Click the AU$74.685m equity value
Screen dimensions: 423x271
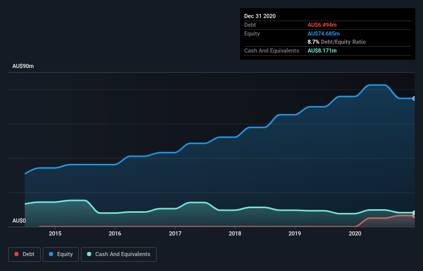coord(324,33)
